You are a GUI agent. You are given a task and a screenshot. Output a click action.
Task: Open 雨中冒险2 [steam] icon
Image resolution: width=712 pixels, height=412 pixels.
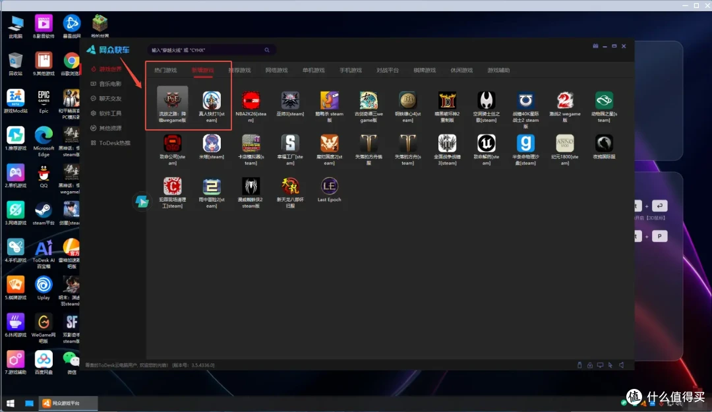coord(212,186)
